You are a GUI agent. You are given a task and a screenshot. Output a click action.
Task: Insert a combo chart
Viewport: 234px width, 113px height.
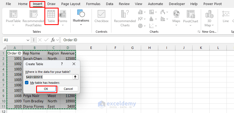pos(163,19)
